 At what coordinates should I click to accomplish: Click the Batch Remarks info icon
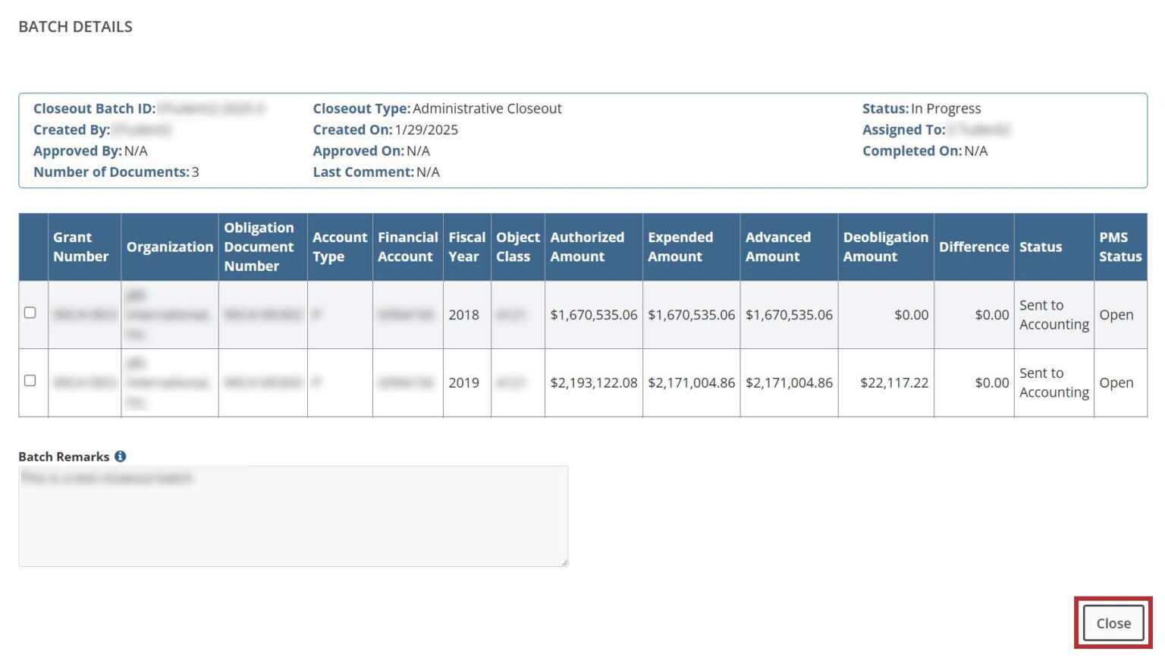coord(120,456)
